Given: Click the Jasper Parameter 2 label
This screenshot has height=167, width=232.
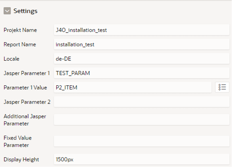Looking at the screenshot, I should click(27, 102).
